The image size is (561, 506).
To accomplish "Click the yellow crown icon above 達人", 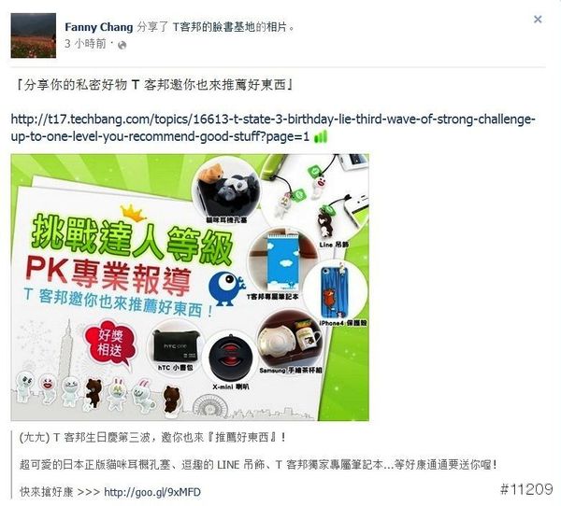I will click(x=133, y=213).
